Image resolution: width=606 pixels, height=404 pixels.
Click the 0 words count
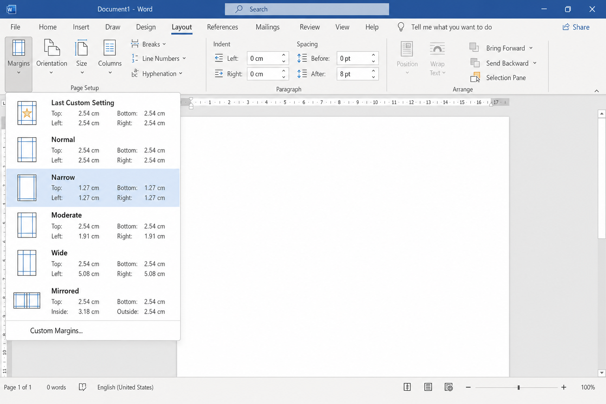[x=56, y=387]
